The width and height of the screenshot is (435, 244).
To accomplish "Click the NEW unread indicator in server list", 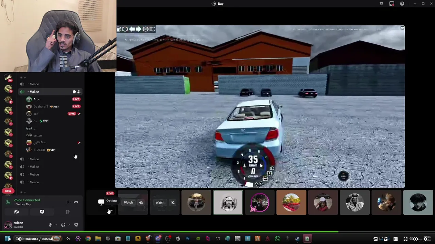I will [x=8, y=191].
